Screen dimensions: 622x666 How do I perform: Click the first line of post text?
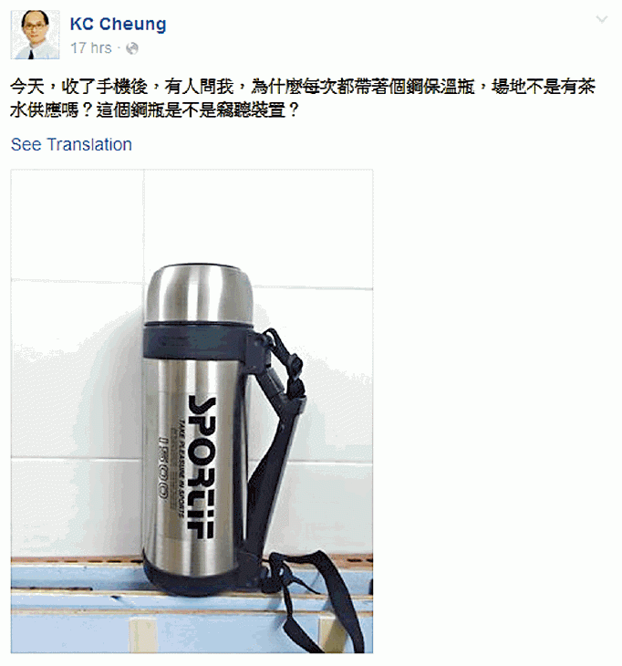click(x=303, y=87)
